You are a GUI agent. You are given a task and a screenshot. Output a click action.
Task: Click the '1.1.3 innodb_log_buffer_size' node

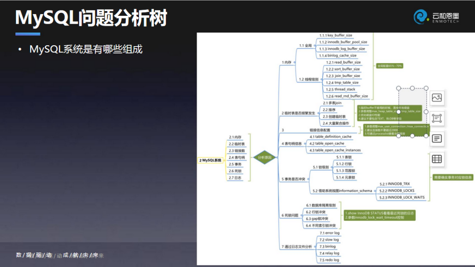[x=342, y=49]
